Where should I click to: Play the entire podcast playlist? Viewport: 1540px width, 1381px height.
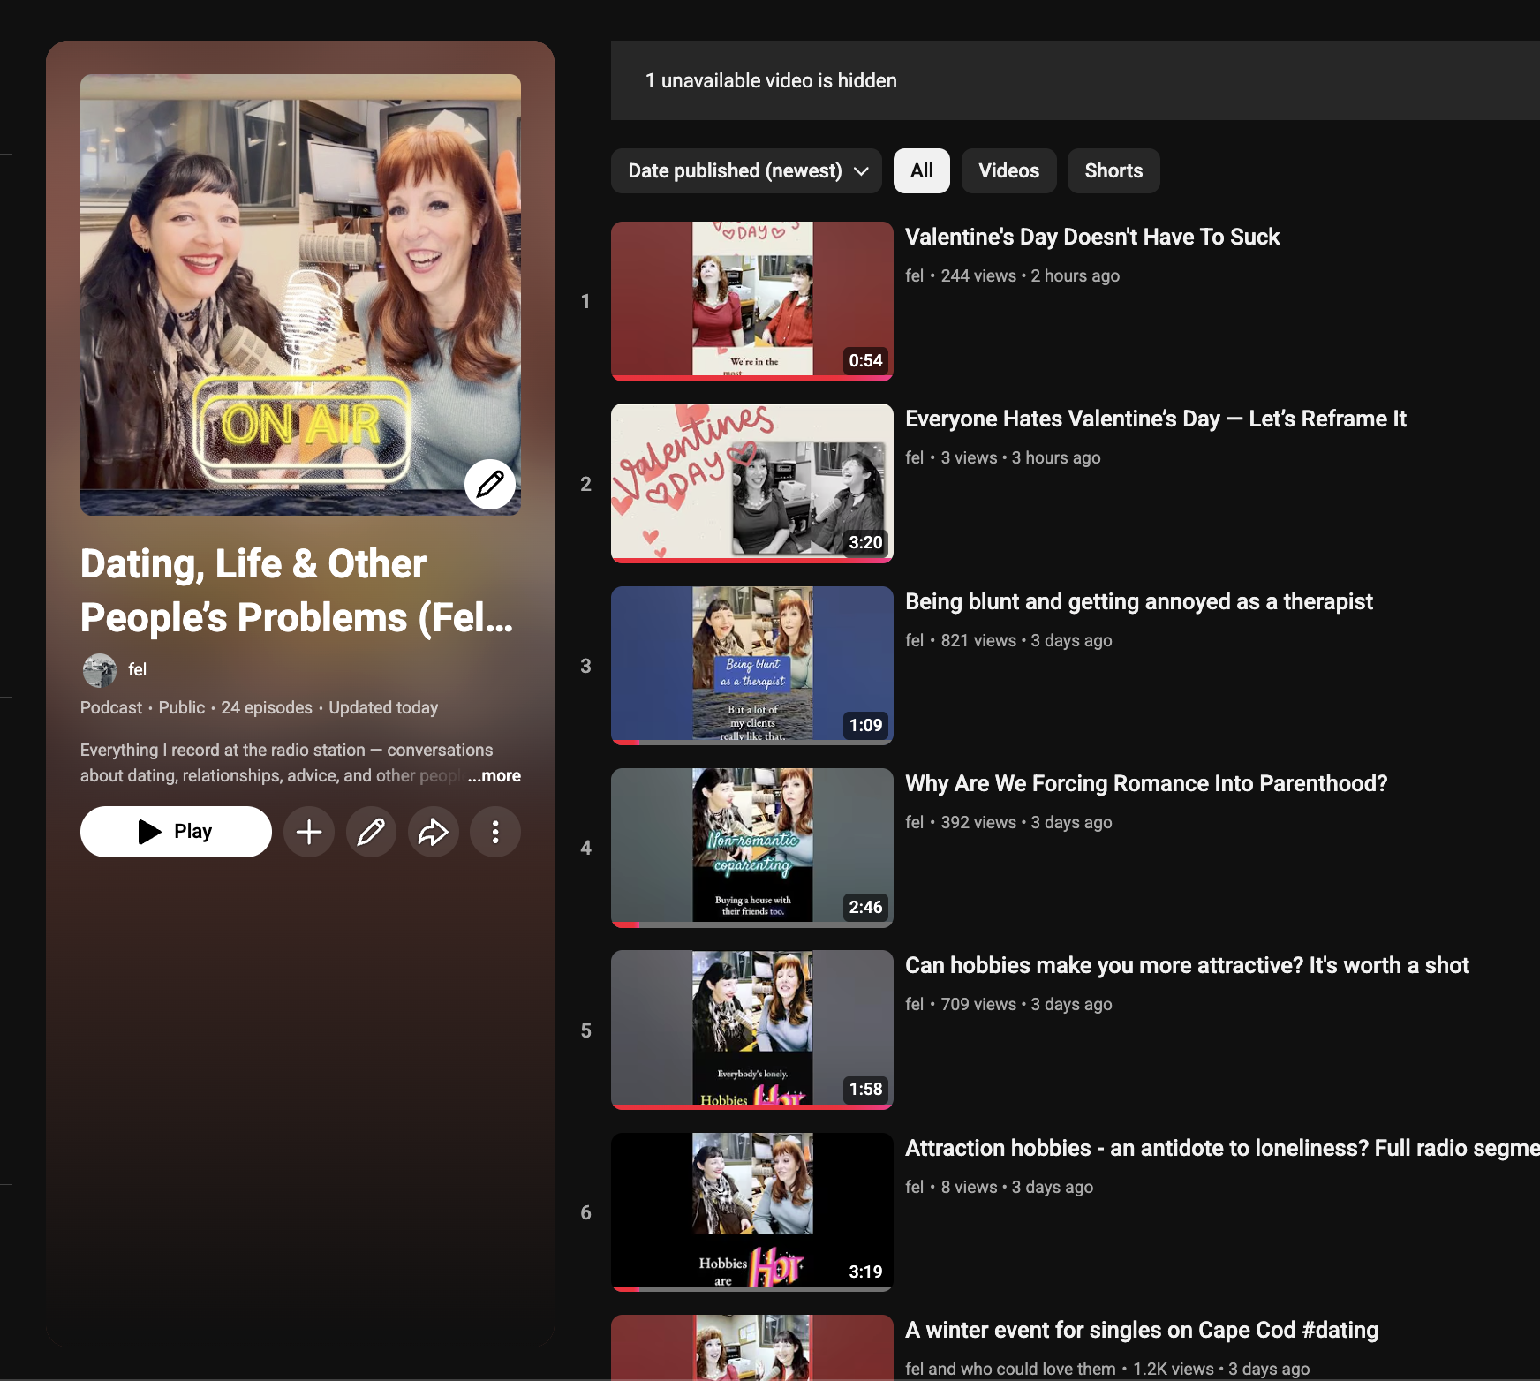pos(176,832)
